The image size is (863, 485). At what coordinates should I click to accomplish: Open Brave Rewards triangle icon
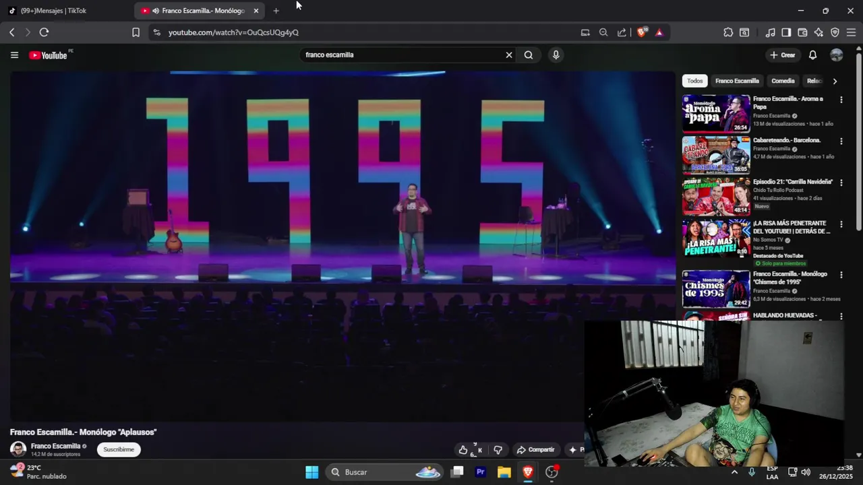point(659,32)
